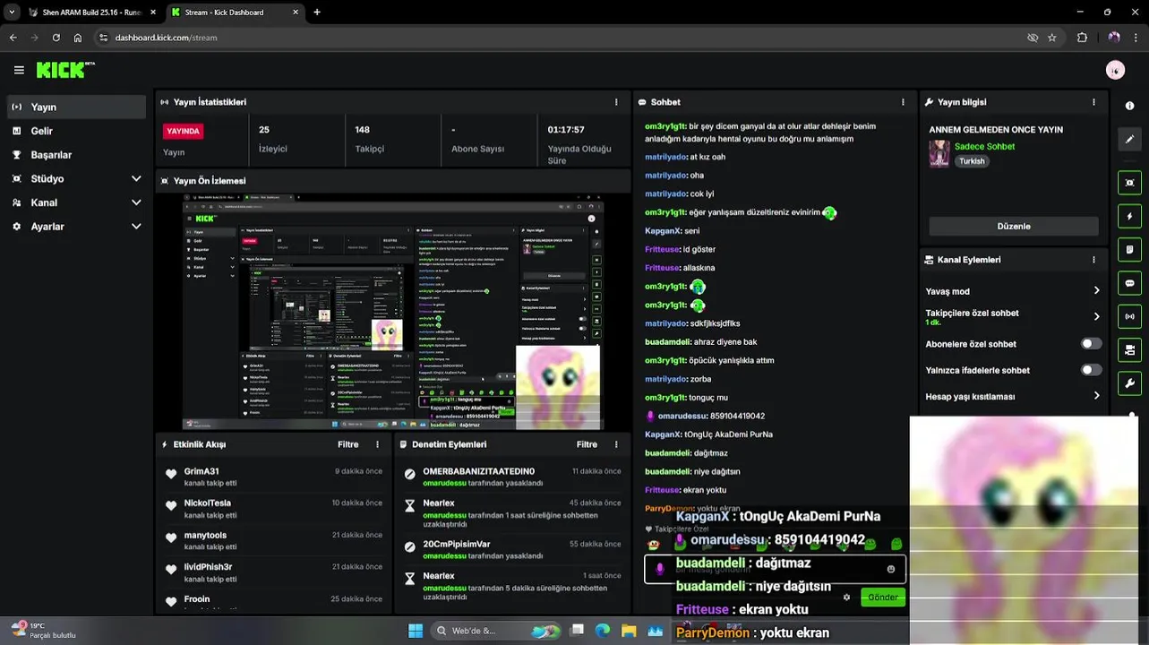Open Etkinlik Akışı panel three-dot menu

[x=377, y=444]
